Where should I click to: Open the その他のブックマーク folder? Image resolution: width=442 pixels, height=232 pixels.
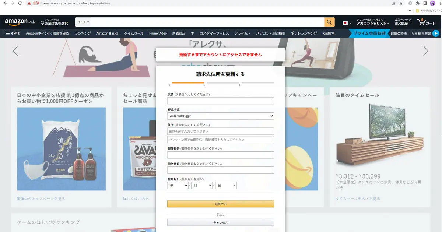[428, 11]
